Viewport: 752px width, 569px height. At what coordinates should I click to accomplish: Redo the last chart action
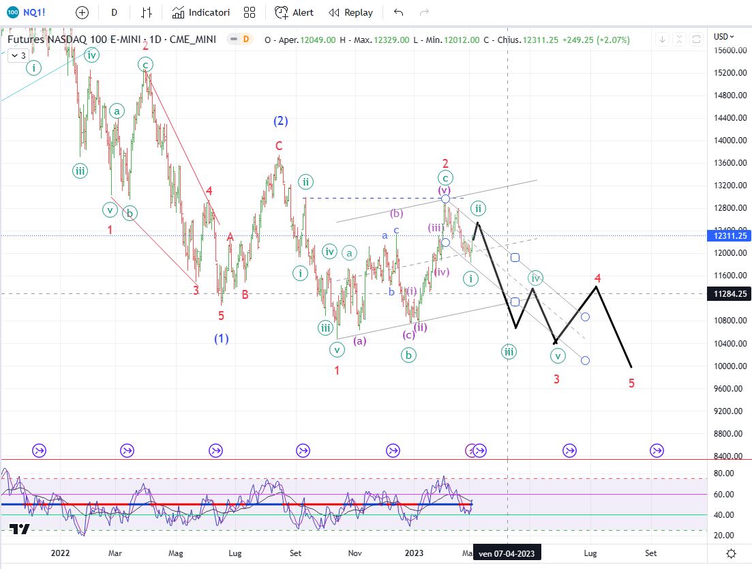[424, 12]
